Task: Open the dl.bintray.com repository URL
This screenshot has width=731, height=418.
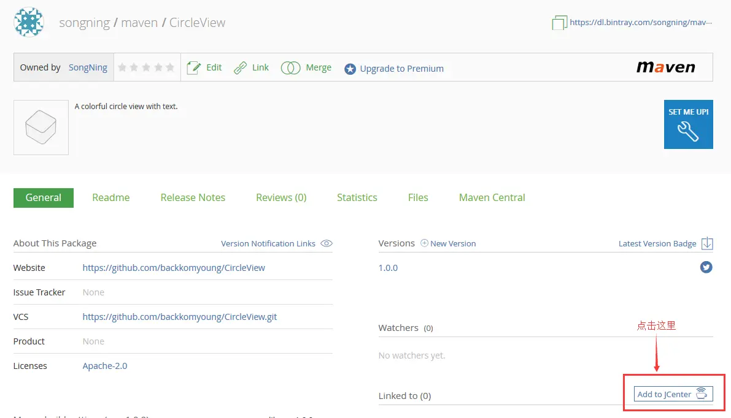Action: click(641, 22)
